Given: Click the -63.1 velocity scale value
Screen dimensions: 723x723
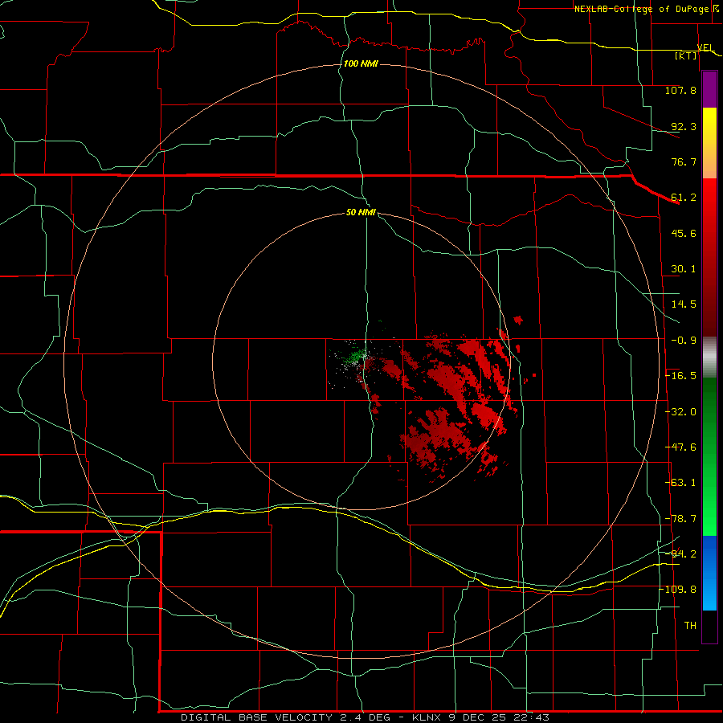Looking at the screenshot, I should point(680,483).
